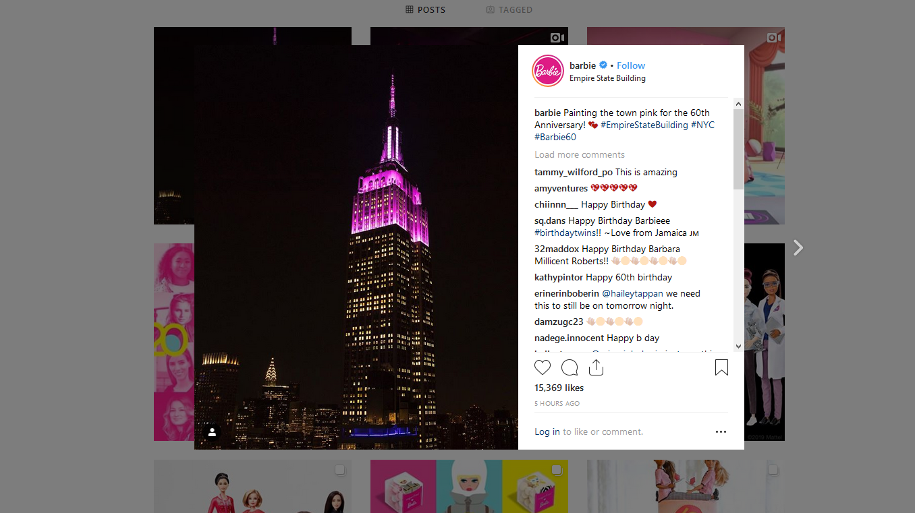Open kathypintor commenter profile
The width and height of the screenshot is (915, 513).
click(559, 277)
